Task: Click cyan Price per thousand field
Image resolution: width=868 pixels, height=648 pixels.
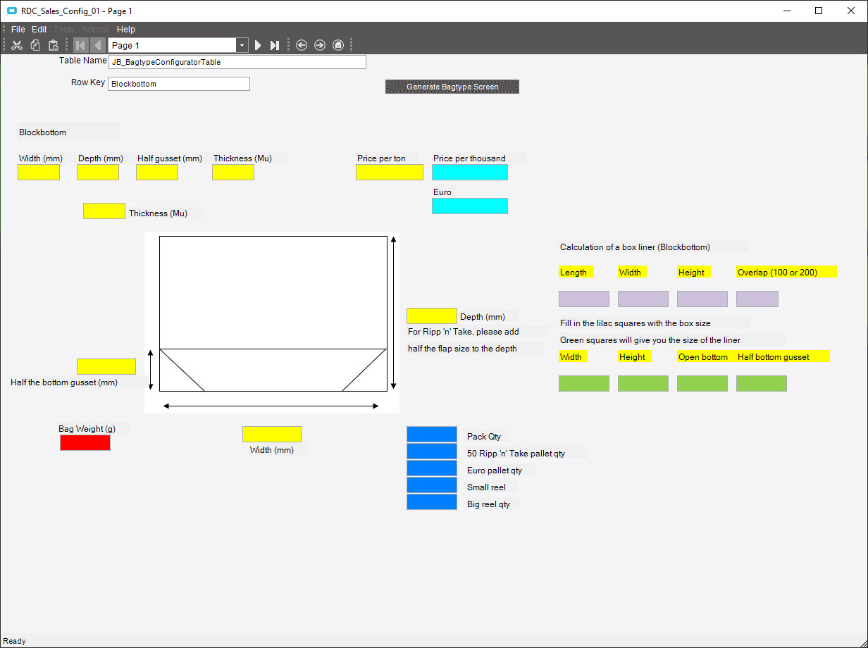Action: click(x=470, y=173)
